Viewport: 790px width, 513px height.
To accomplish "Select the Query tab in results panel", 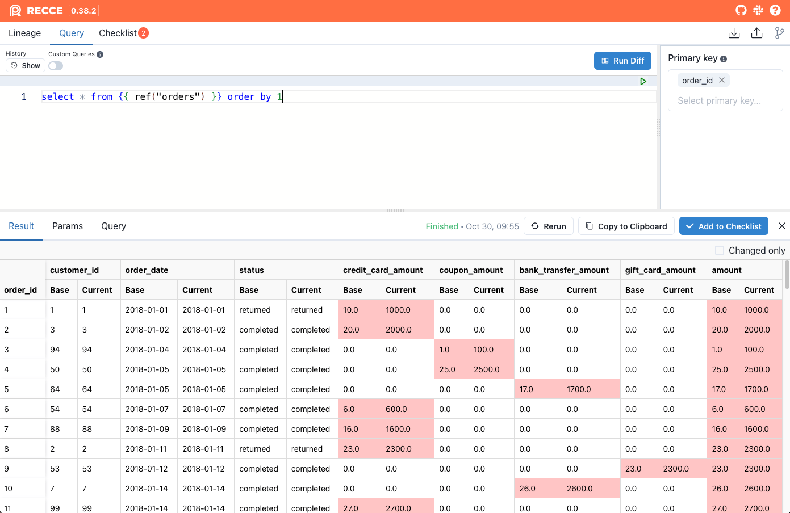I will click(114, 226).
